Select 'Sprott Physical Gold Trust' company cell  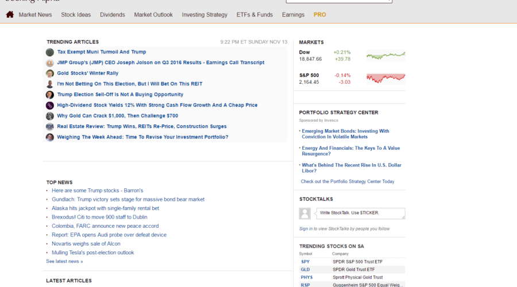358,277
